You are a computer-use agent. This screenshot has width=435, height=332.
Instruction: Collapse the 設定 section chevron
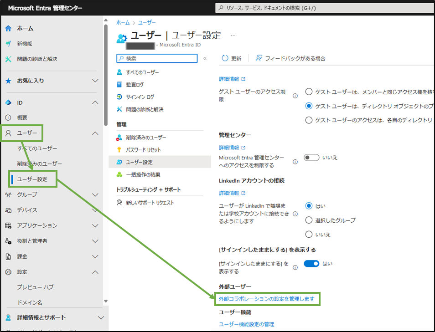point(95,272)
